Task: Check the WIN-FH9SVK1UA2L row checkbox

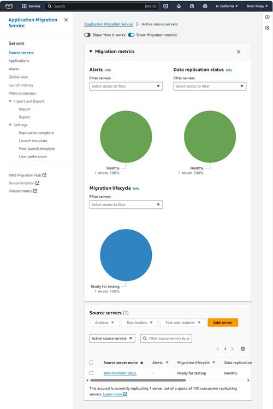Action: pyautogui.click(x=91, y=373)
